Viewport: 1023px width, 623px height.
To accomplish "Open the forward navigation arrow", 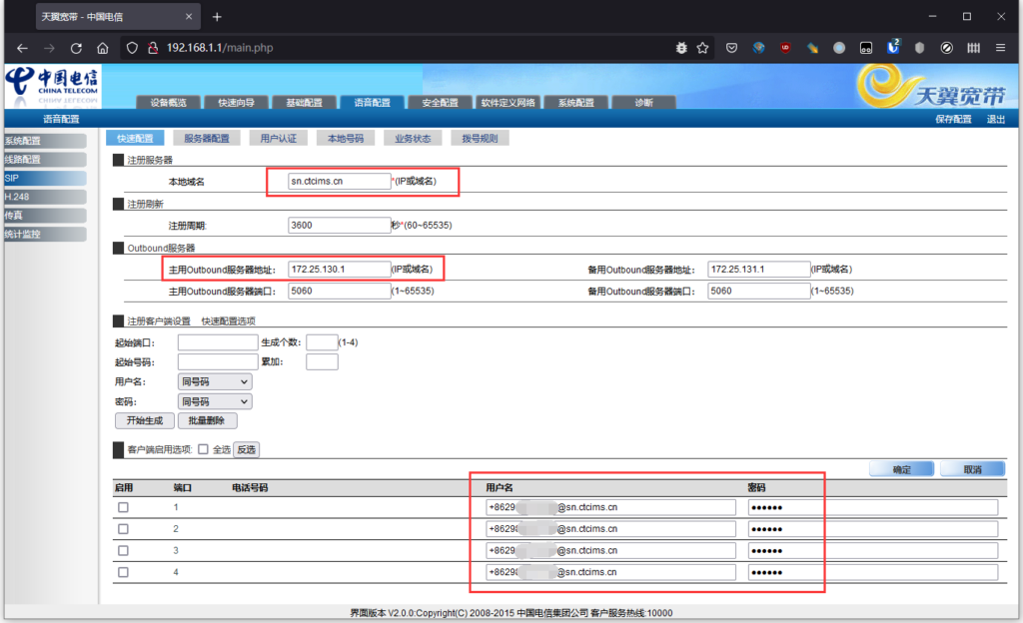I will tap(49, 48).
